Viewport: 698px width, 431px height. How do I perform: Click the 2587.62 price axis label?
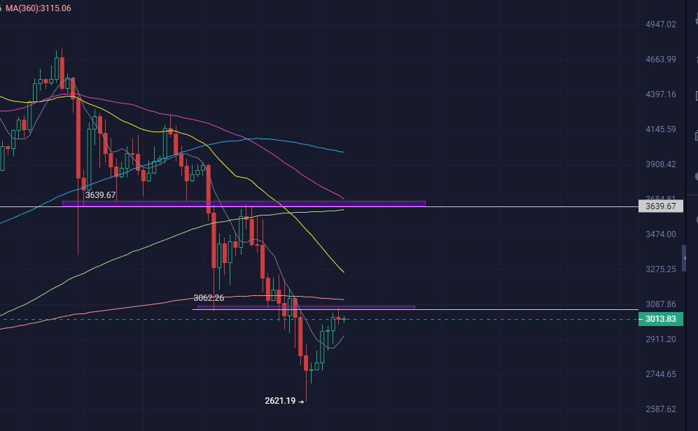point(660,409)
